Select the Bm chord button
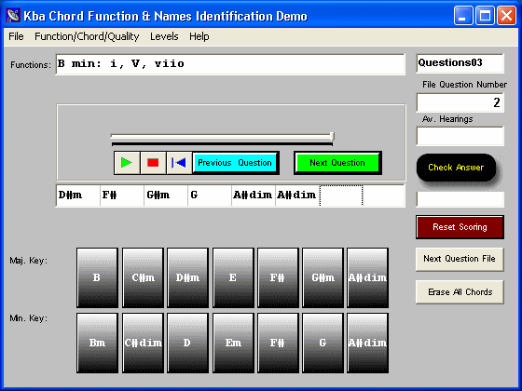 [97, 343]
